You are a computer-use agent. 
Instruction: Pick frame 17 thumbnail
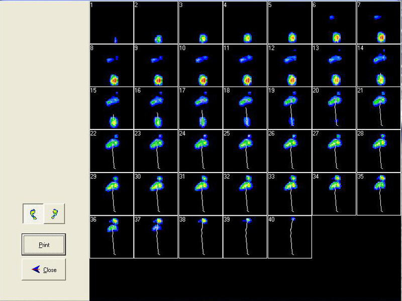(200, 108)
